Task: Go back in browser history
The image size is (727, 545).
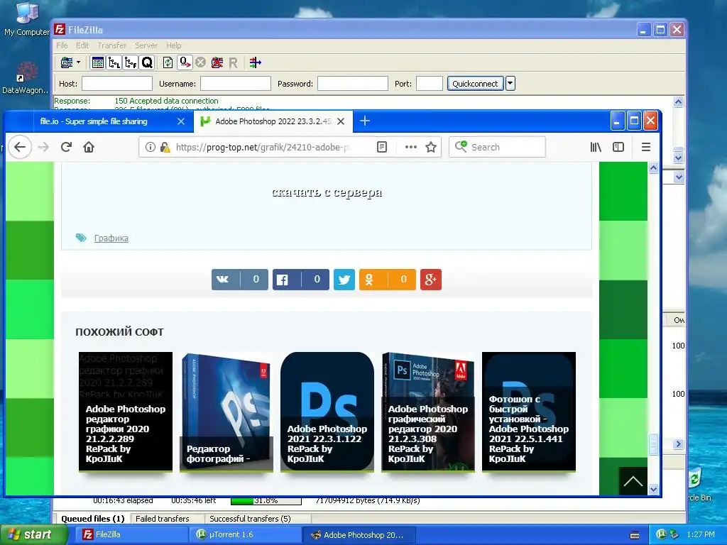Action: 20,147
